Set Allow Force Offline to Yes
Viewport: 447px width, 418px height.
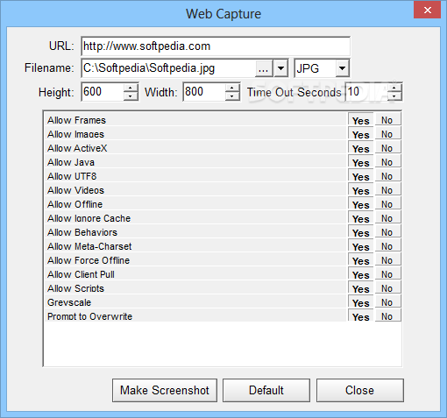point(360,260)
